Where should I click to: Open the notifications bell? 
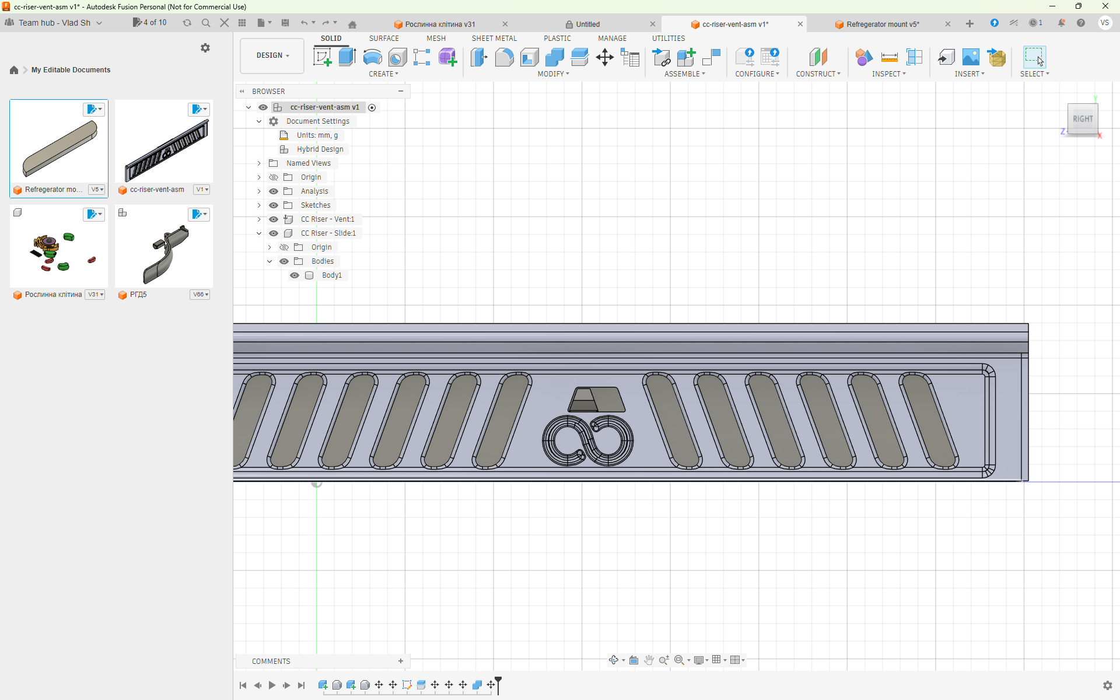1062,23
